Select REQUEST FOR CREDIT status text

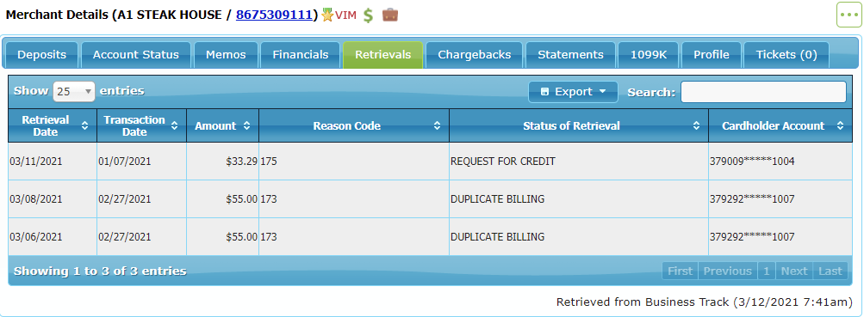coord(502,162)
